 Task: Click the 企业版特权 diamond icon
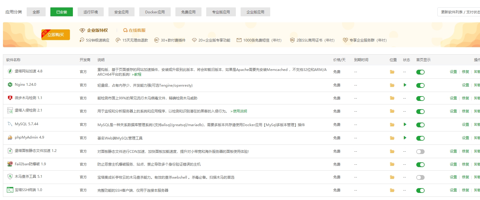pyautogui.click(x=82, y=30)
